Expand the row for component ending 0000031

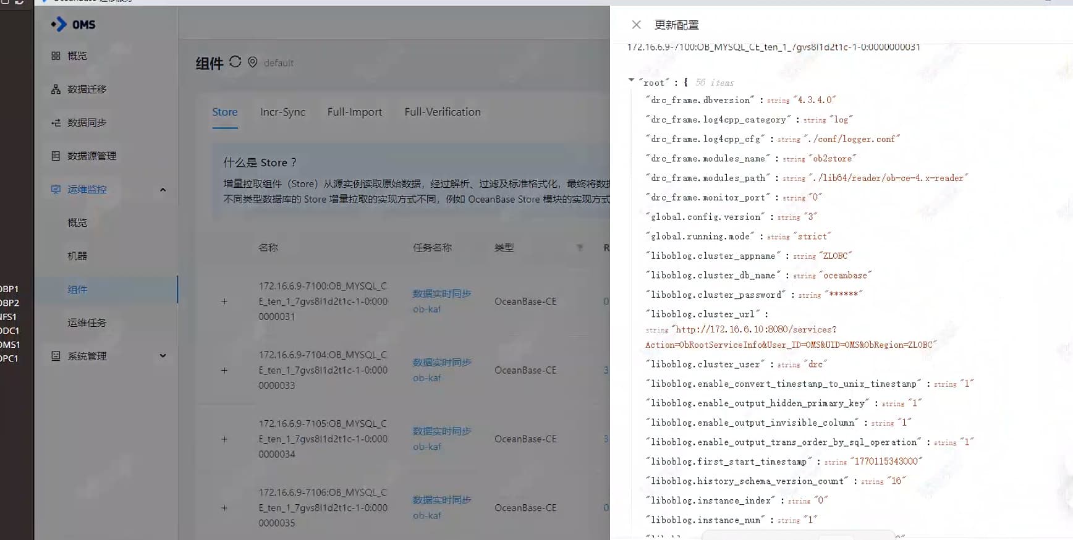pos(224,302)
